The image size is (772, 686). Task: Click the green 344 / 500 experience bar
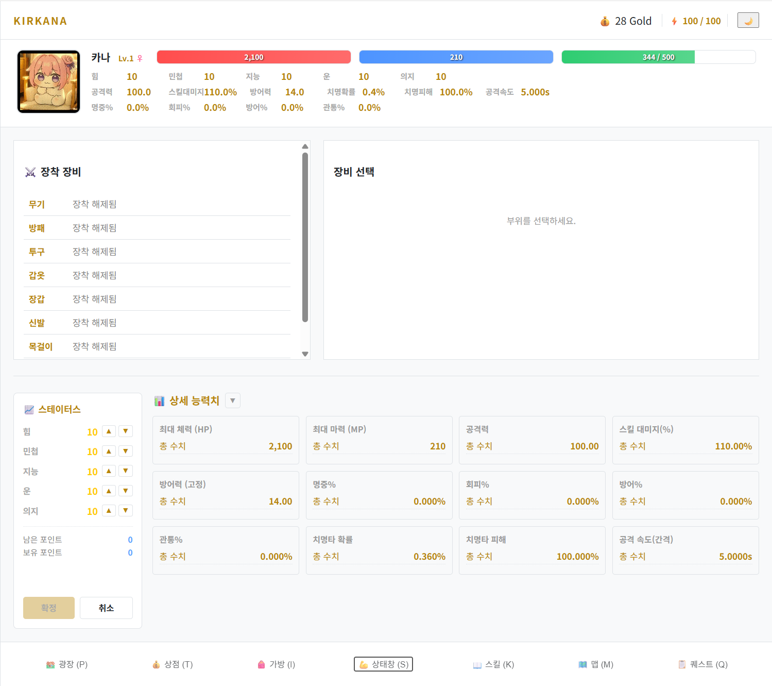click(658, 57)
